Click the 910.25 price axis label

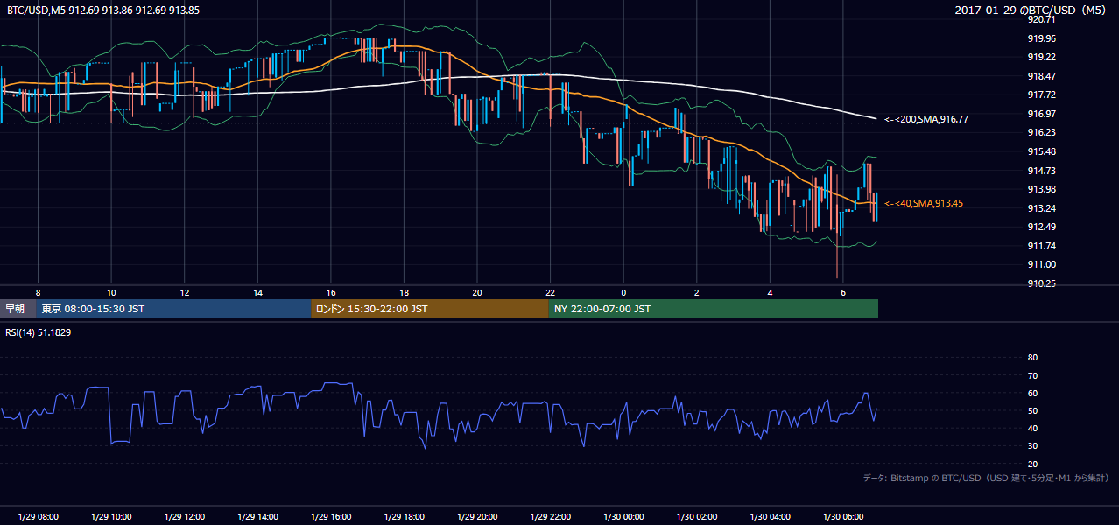click(1041, 283)
